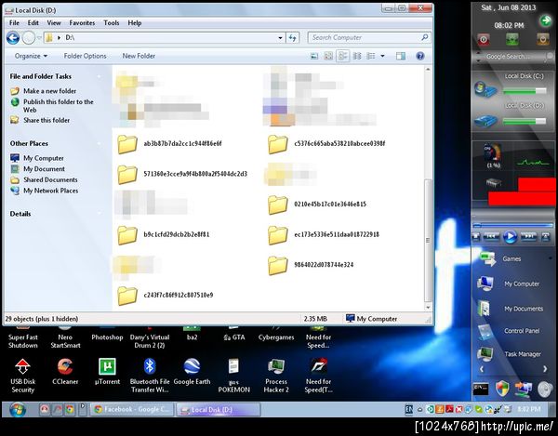
Task: Select folder c5376c665aba538210abcee0398f
Action: pyautogui.click(x=326, y=144)
